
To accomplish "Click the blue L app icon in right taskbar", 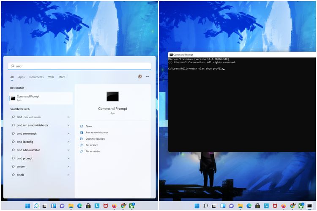I will click(x=266, y=206).
